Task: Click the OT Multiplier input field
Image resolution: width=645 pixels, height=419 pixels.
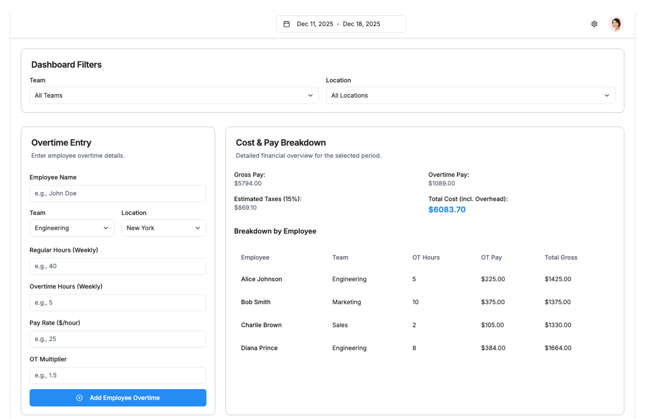Action: [x=118, y=375]
